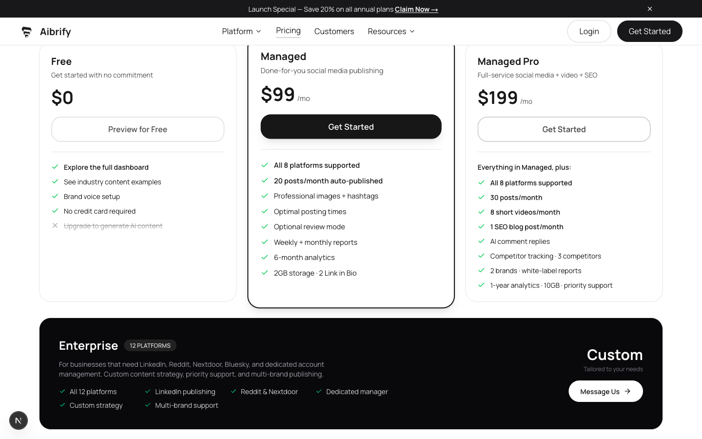Image resolution: width=702 pixels, height=439 pixels.
Task: Select Get Started under Managed Pro
Action: pyautogui.click(x=564, y=129)
